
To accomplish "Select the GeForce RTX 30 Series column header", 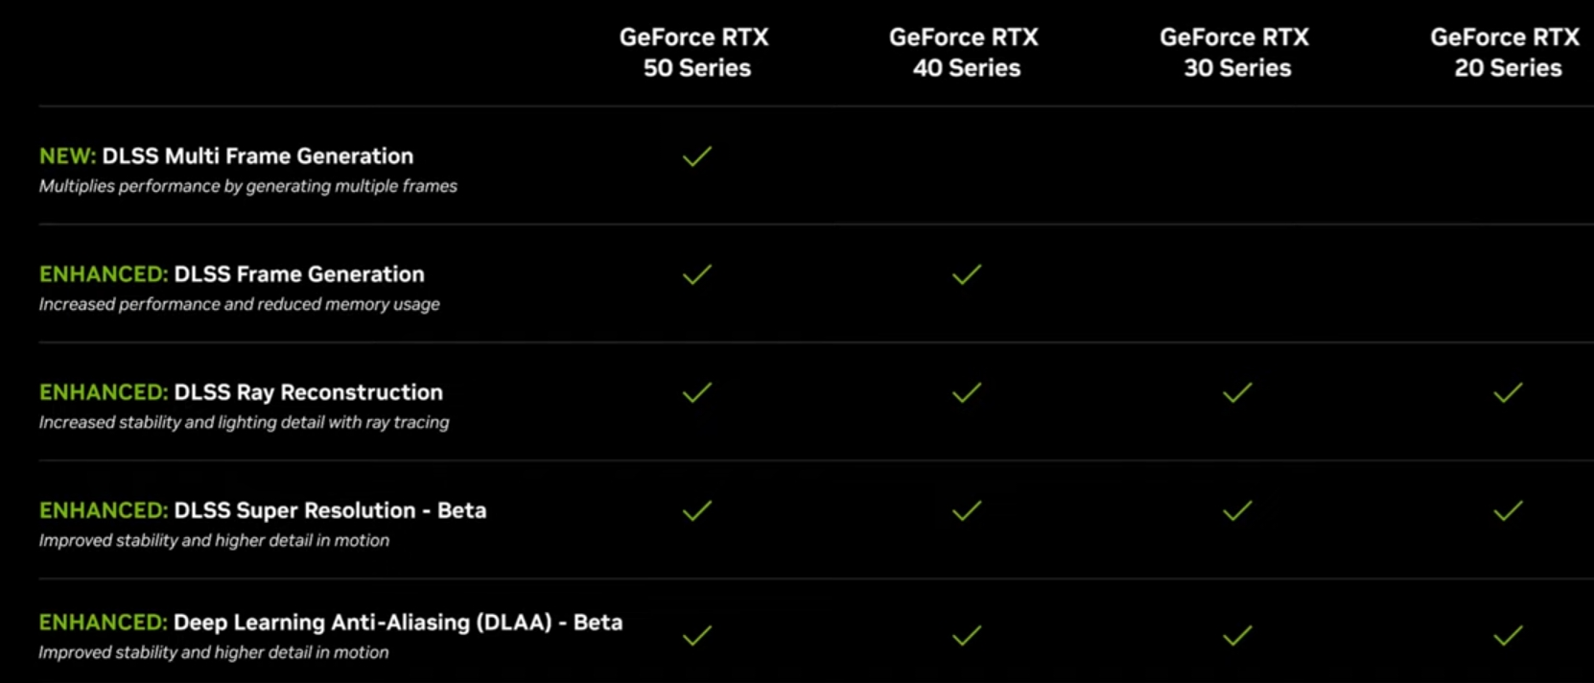I will point(1235,53).
